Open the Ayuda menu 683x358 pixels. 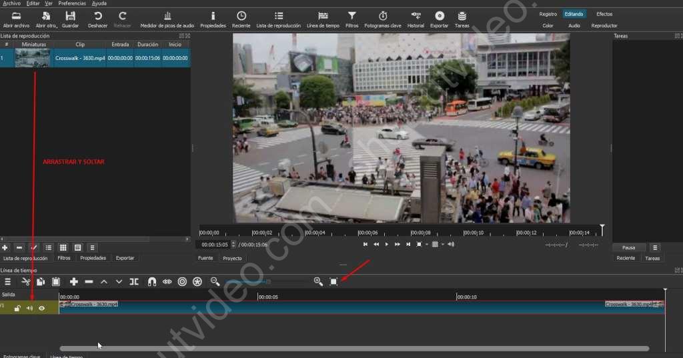[99, 3]
